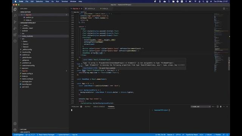Click the battery icon in menu bar
The image size is (242, 136).
click(x=191, y=2)
